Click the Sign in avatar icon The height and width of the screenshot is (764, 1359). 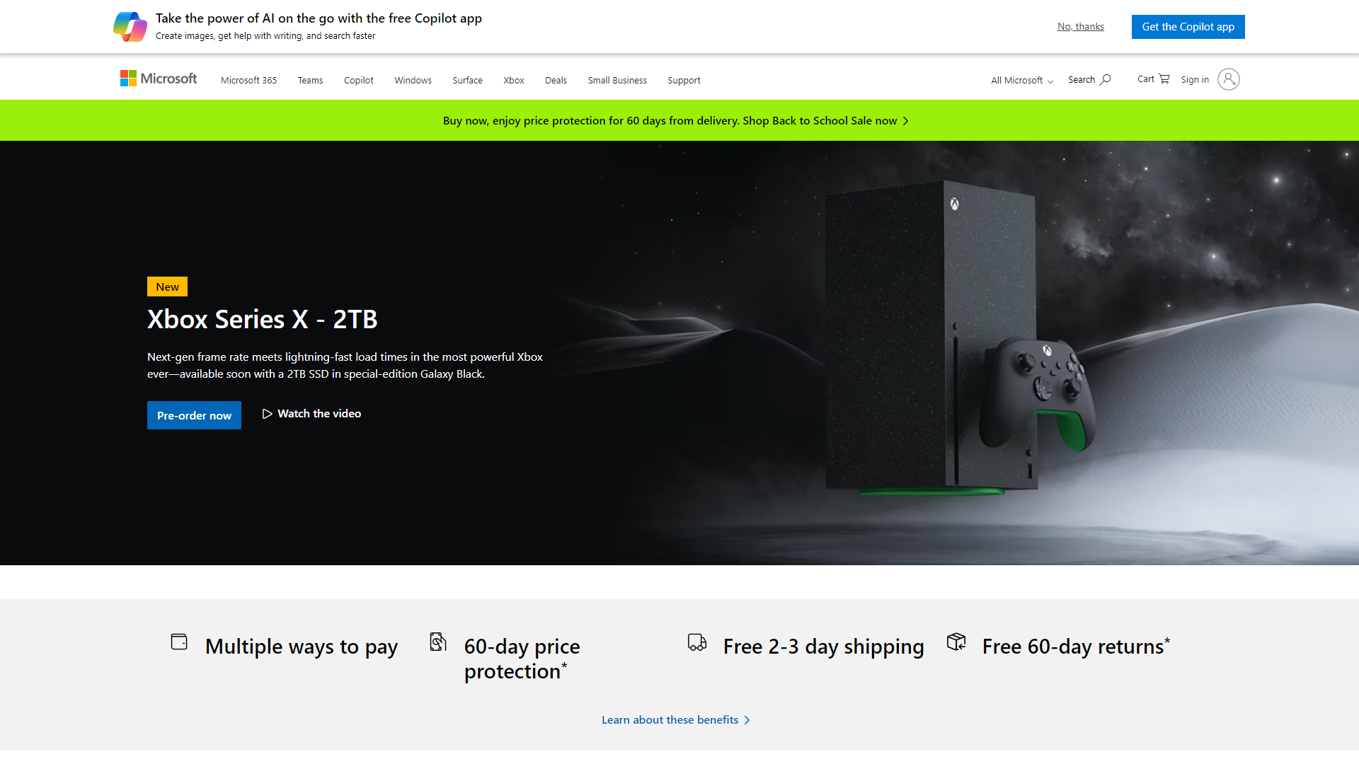(1229, 79)
